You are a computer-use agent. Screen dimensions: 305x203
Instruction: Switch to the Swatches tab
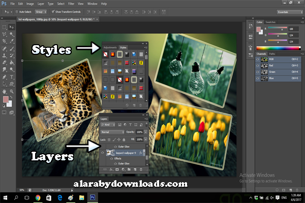click(x=270, y=22)
